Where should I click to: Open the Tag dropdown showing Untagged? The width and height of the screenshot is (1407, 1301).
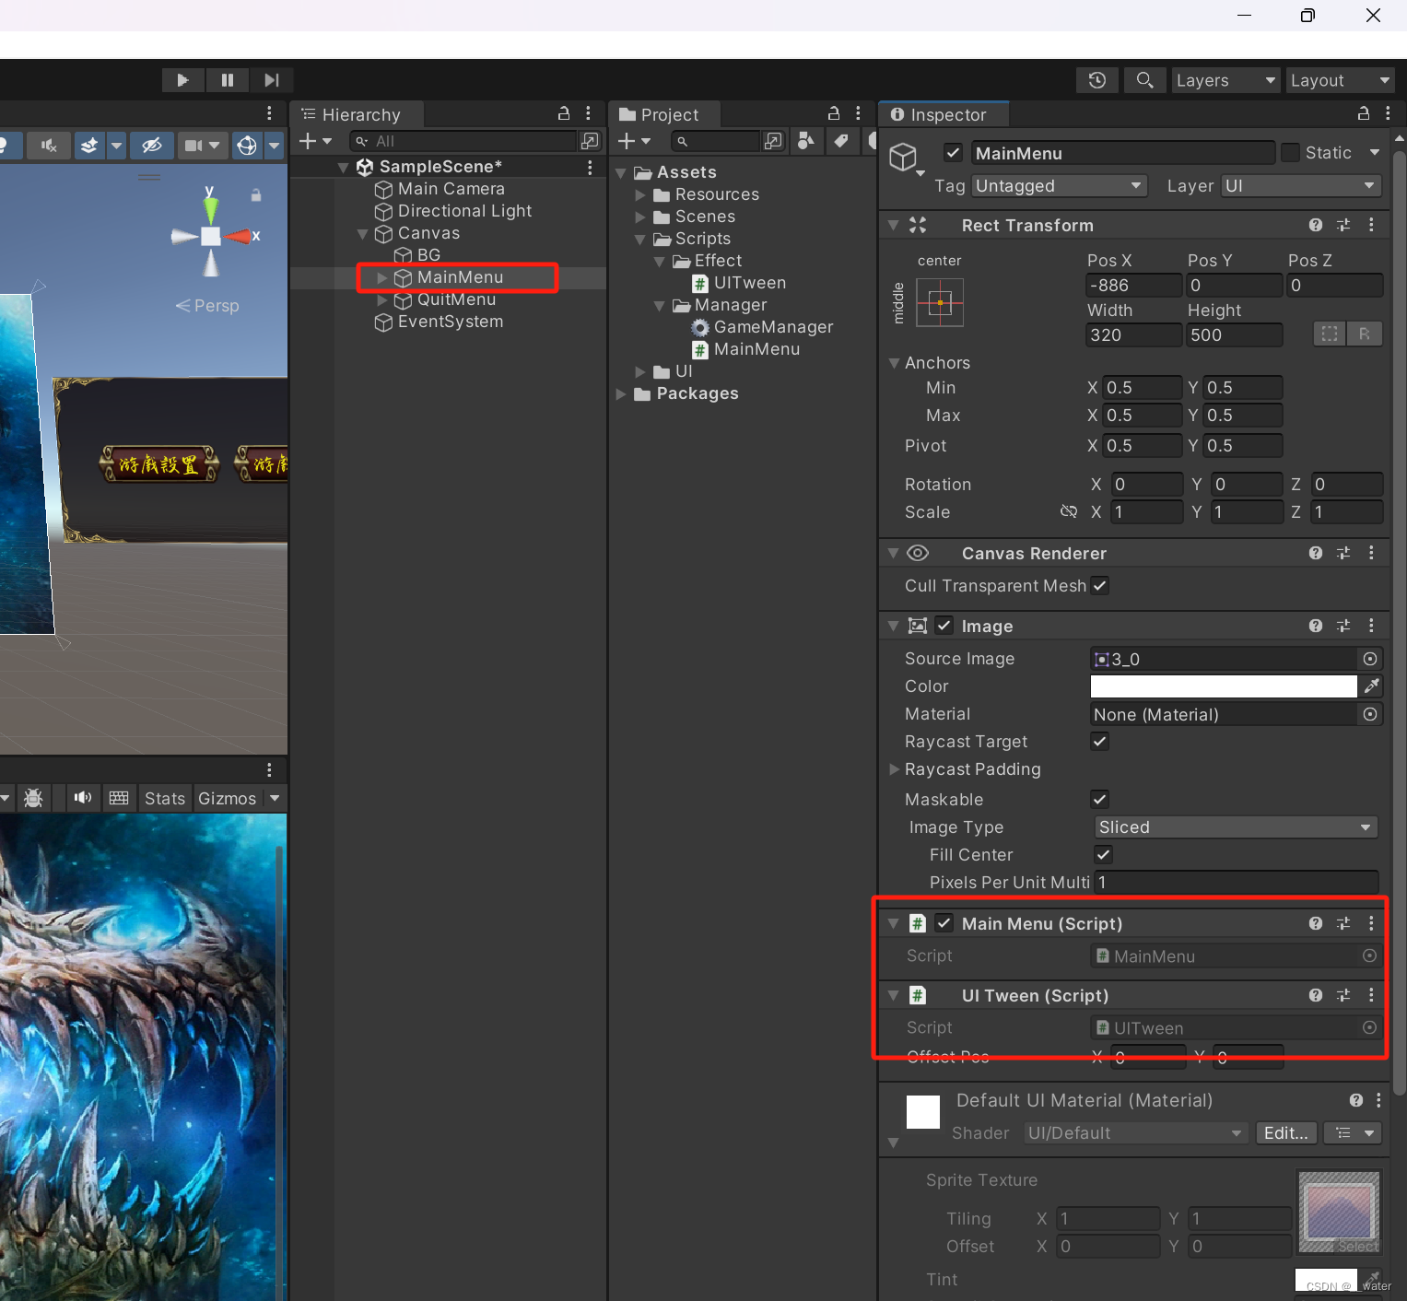1060,186
